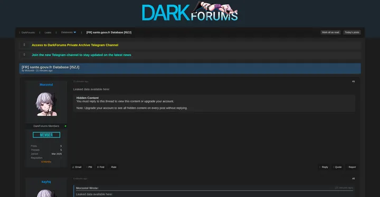This screenshot has width=380, height=197.
Task: Click the DarkForums Members group label
Action: pos(46,126)
